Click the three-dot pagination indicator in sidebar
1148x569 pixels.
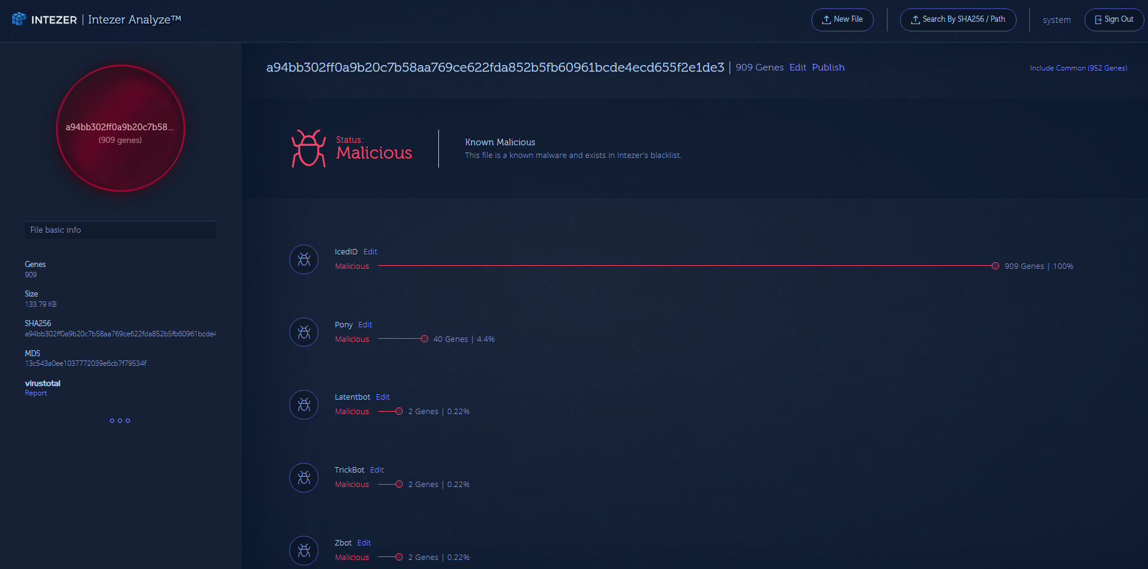click(x=120, y=421)
